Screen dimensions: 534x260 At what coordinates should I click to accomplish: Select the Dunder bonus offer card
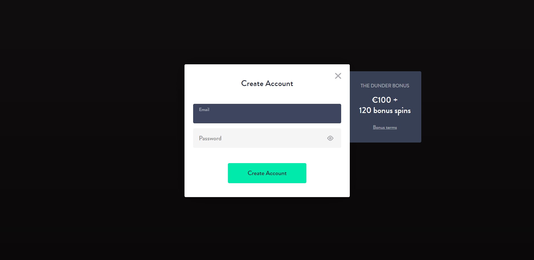[x=385, y=107]
